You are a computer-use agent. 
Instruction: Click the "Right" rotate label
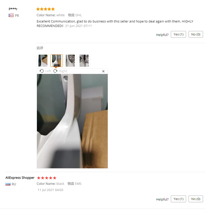(63, 71)
